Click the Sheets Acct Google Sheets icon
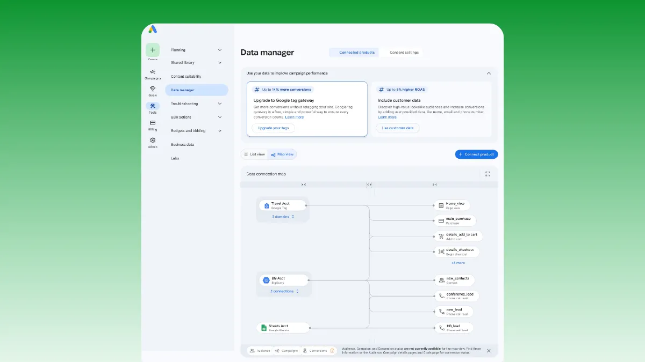 264,328
